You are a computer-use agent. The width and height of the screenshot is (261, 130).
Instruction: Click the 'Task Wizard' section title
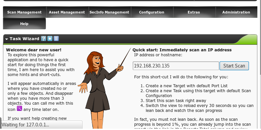pos(24,39)
